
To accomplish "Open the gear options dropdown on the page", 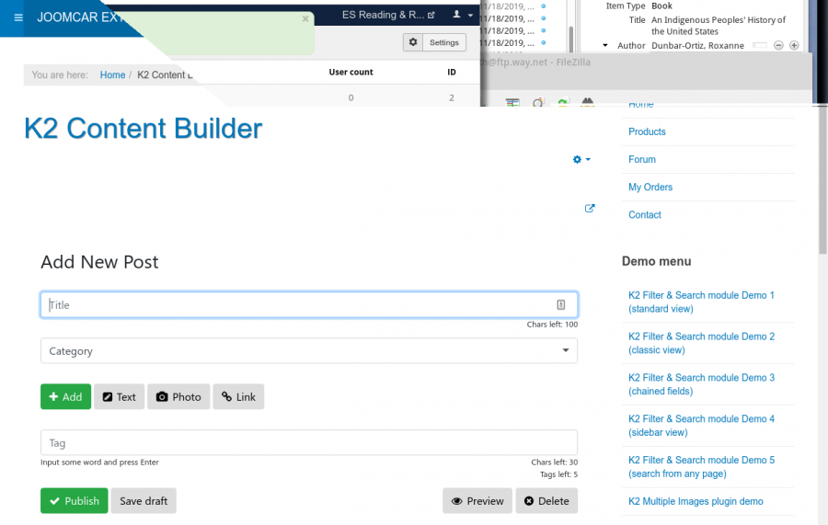I will click(x=581, y=159).
